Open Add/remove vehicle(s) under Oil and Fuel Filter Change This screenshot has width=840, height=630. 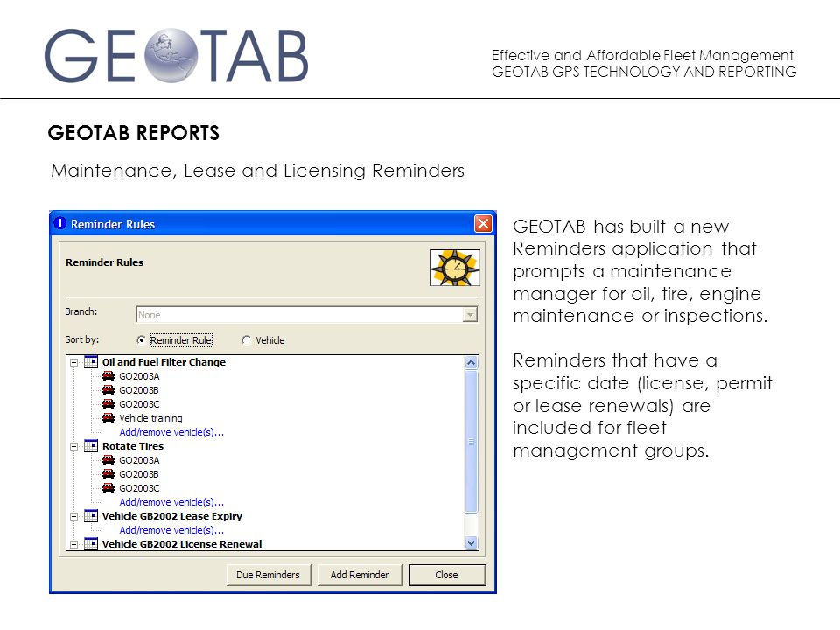171,432
